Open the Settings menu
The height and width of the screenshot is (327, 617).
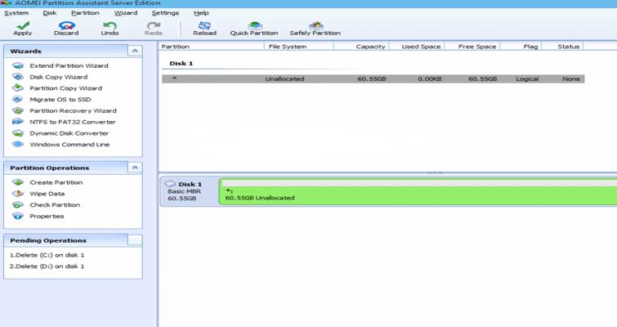point(165,13)
